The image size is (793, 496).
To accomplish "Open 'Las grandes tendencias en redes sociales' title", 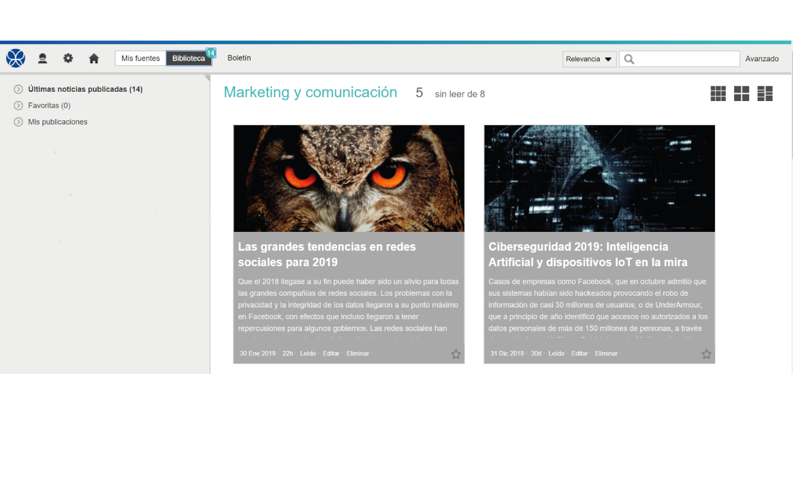I will click(x=327, y=254).
